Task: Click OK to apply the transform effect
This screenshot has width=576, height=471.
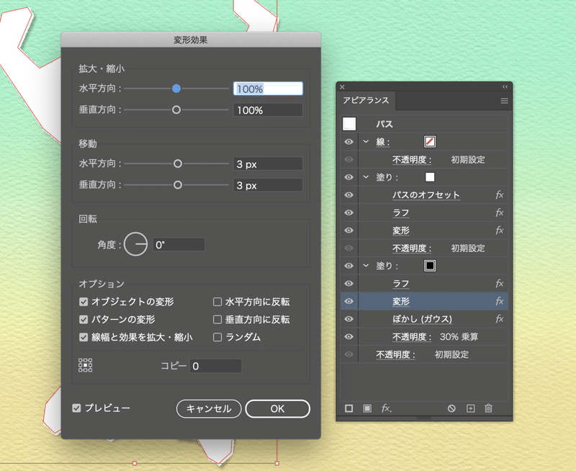Action: coord(277,408)
